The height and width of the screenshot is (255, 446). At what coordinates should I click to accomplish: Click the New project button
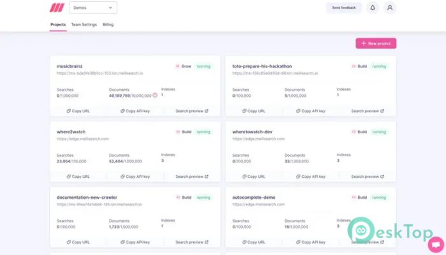tap(376, 43)
